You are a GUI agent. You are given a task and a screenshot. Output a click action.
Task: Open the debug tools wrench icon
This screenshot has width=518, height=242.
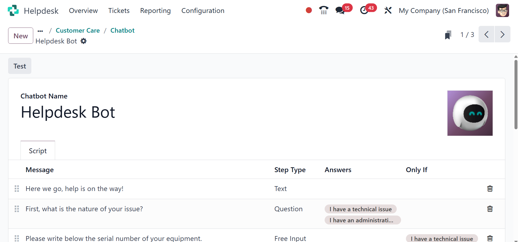tap(388, 11)
